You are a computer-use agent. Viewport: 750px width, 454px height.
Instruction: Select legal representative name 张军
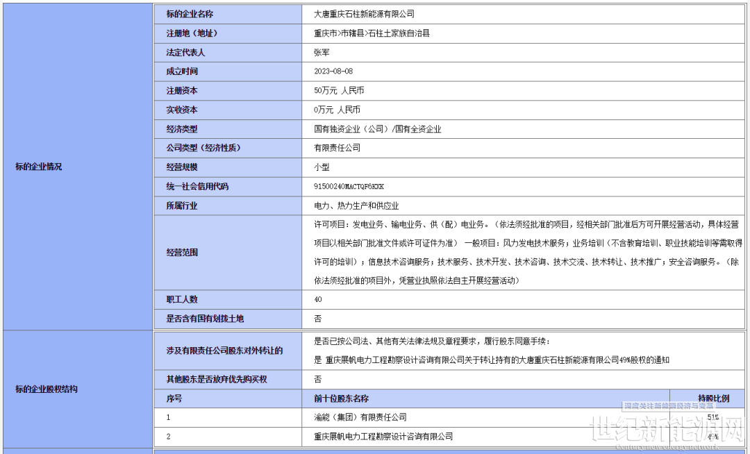tap(322, 52)
